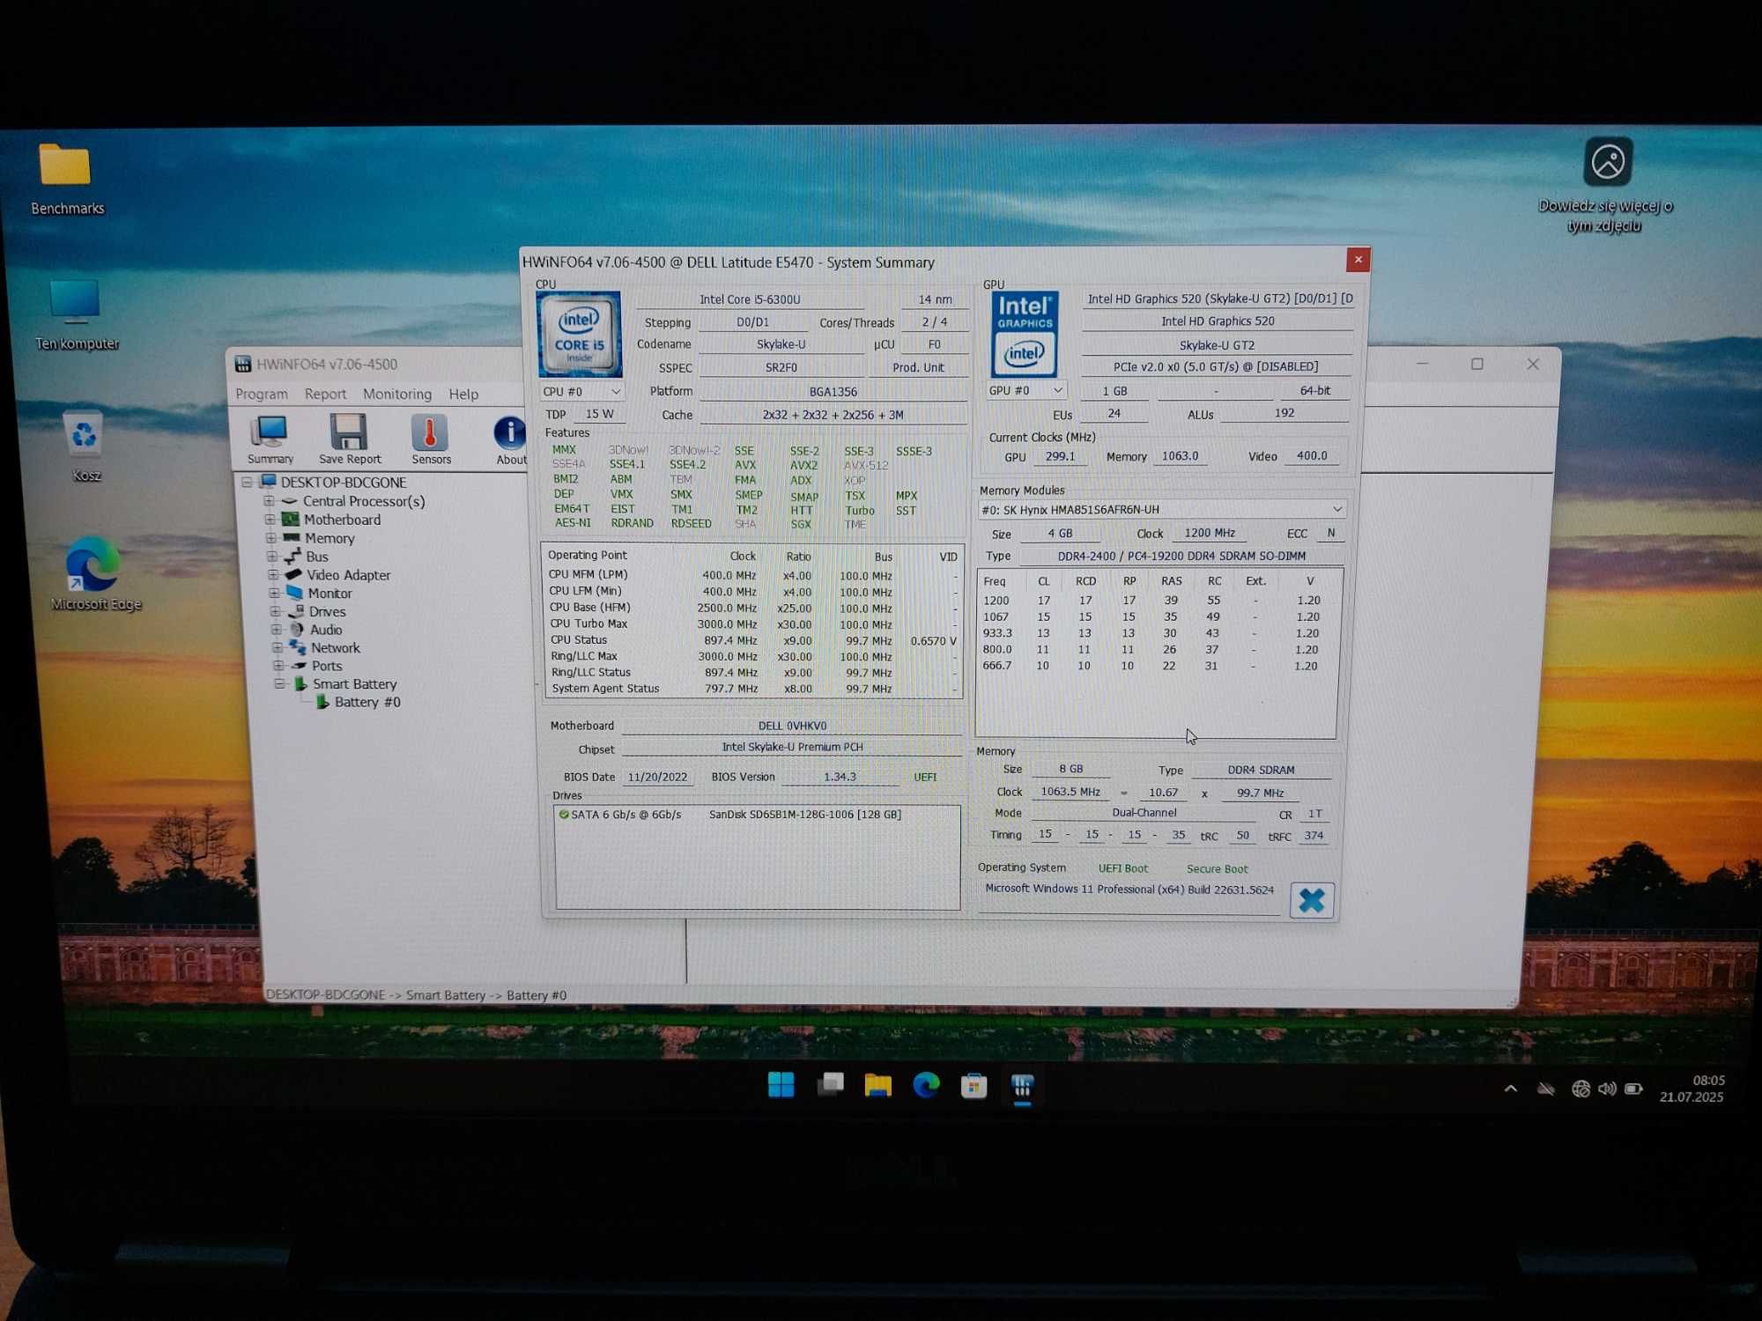Click the cloud sync tray icon
The image size is (1762, 1321).
pyautogui.click(x=1546, y=1089)
